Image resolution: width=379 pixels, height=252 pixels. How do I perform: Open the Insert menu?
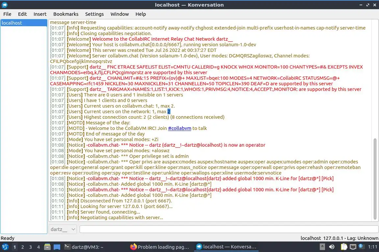[40, 14]
